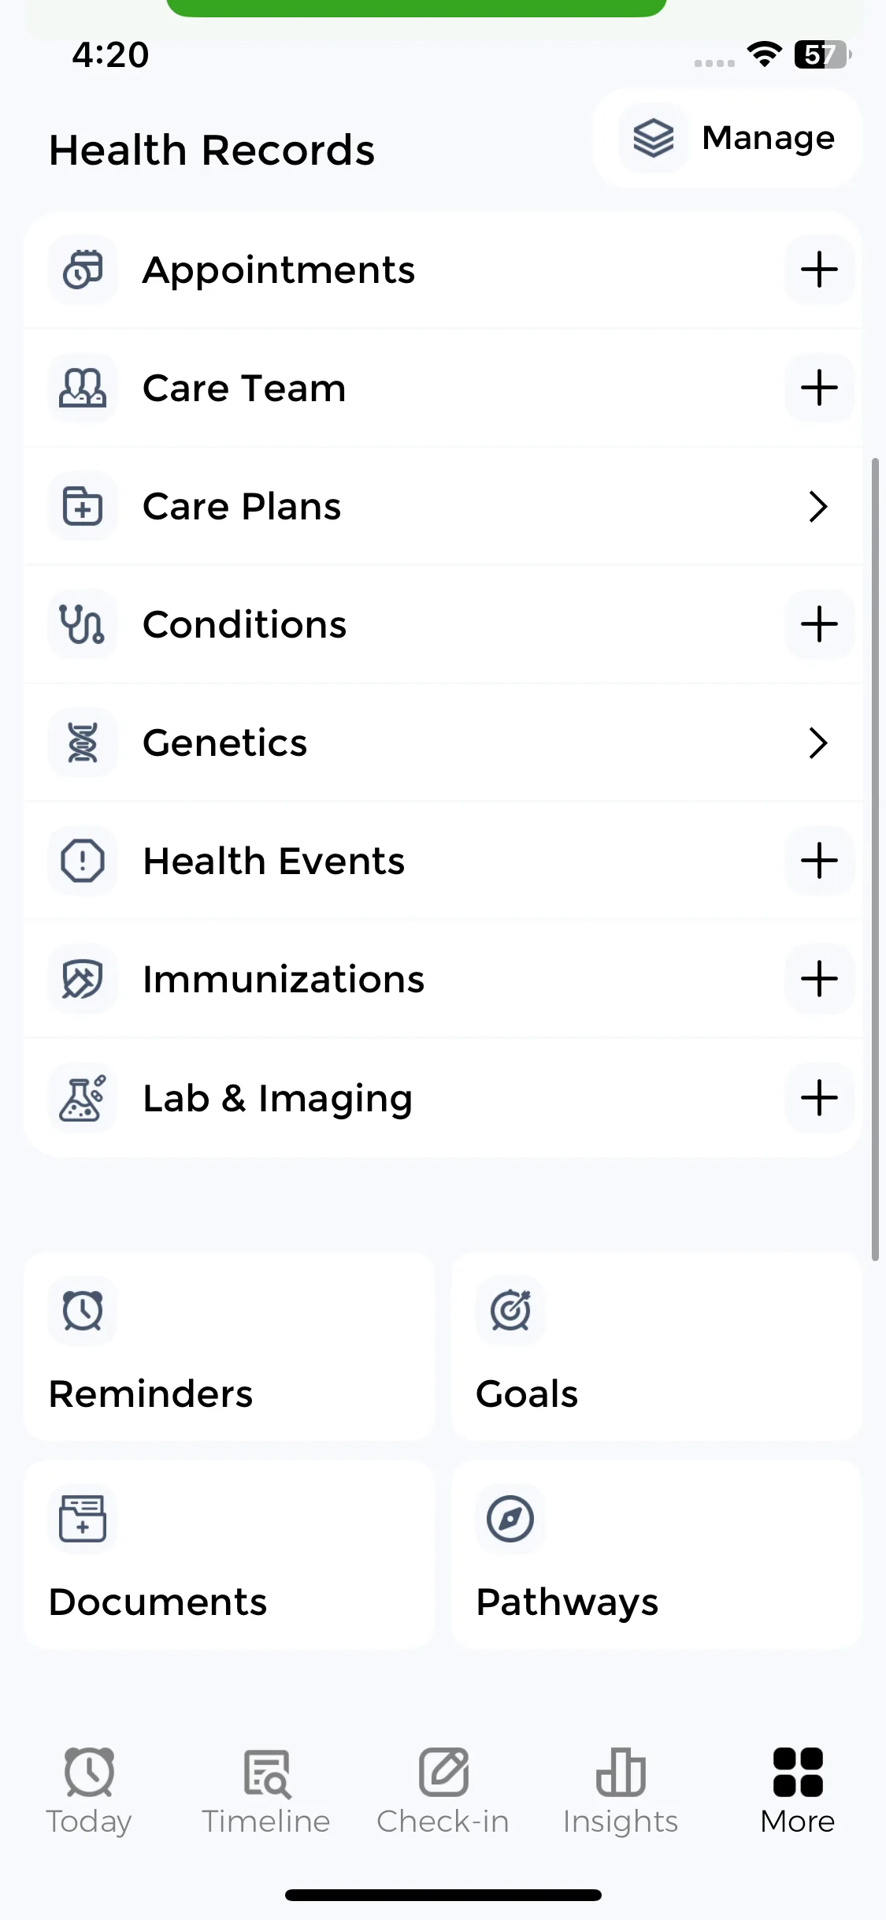The width and height of the screenshot is (886, 1920).
Task: Open the Pathways compass card
Action: [x=656, y=1555]
